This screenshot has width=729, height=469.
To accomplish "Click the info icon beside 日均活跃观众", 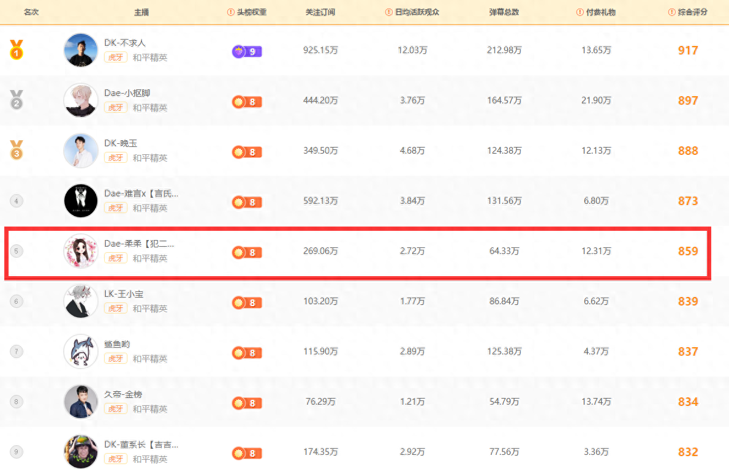I will (x=389, y=12).
